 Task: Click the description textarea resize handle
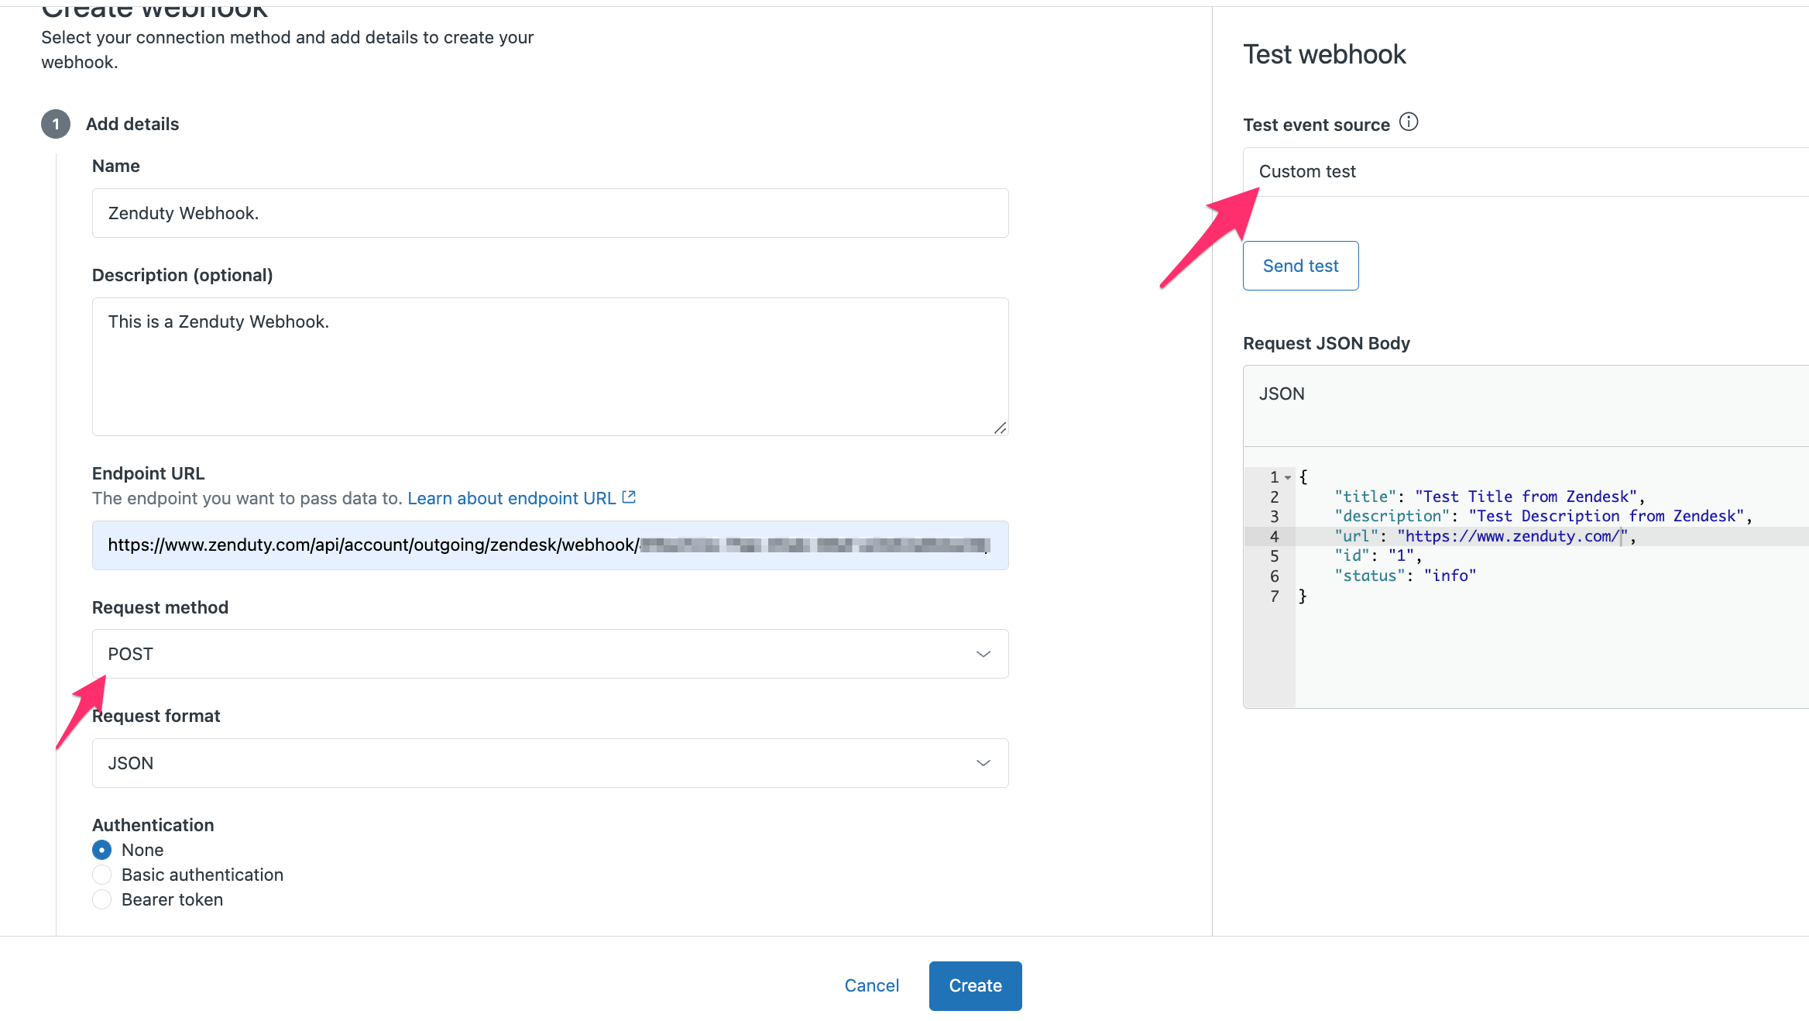tap(1000, 428)
